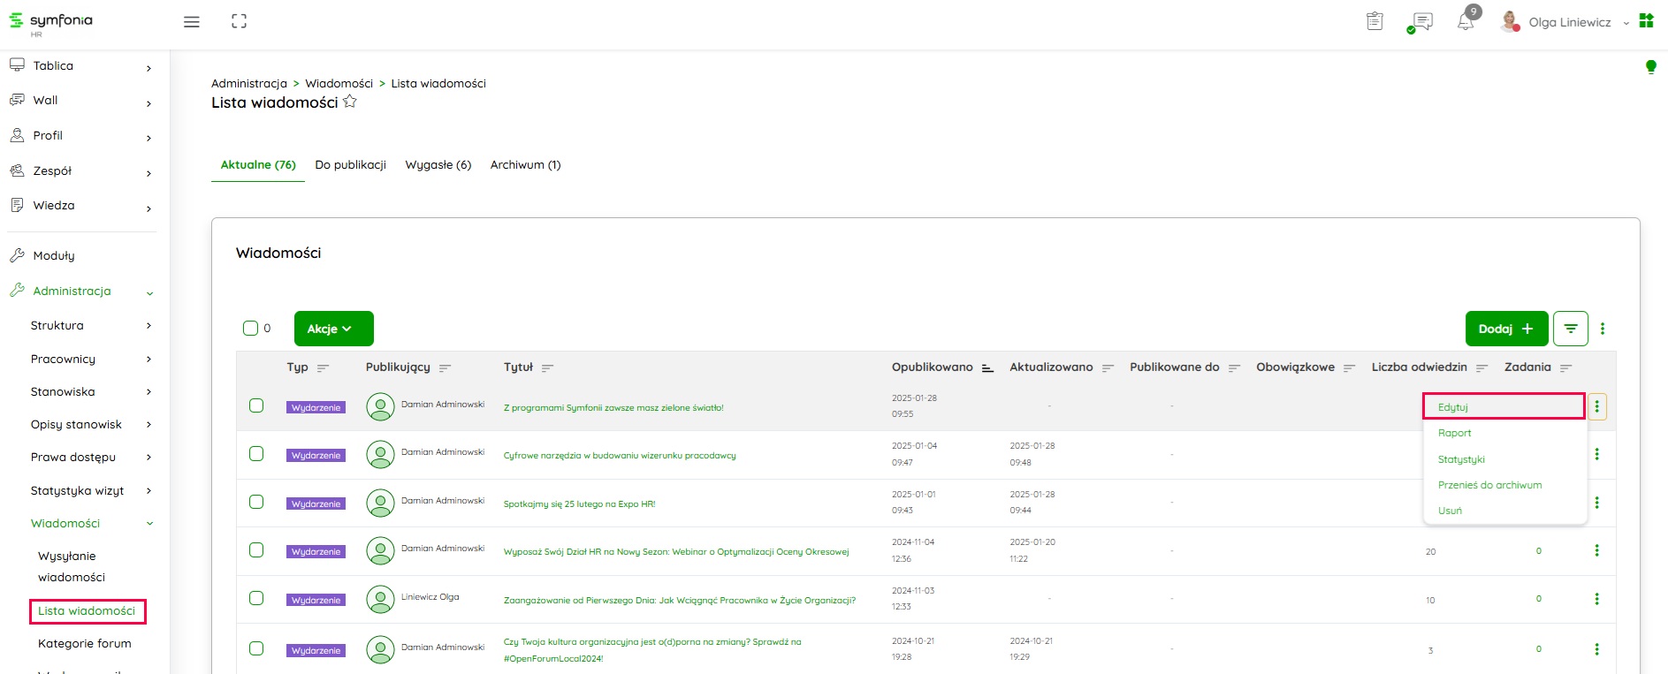Open the chat messages icon
The width and height of the screenshot is (1668, 674).
[1421, 22]
